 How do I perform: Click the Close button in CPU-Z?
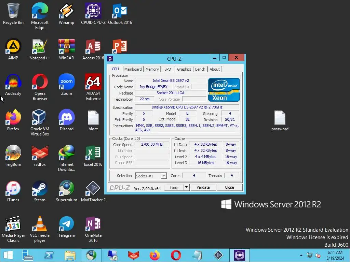click(x=229, y=187)
